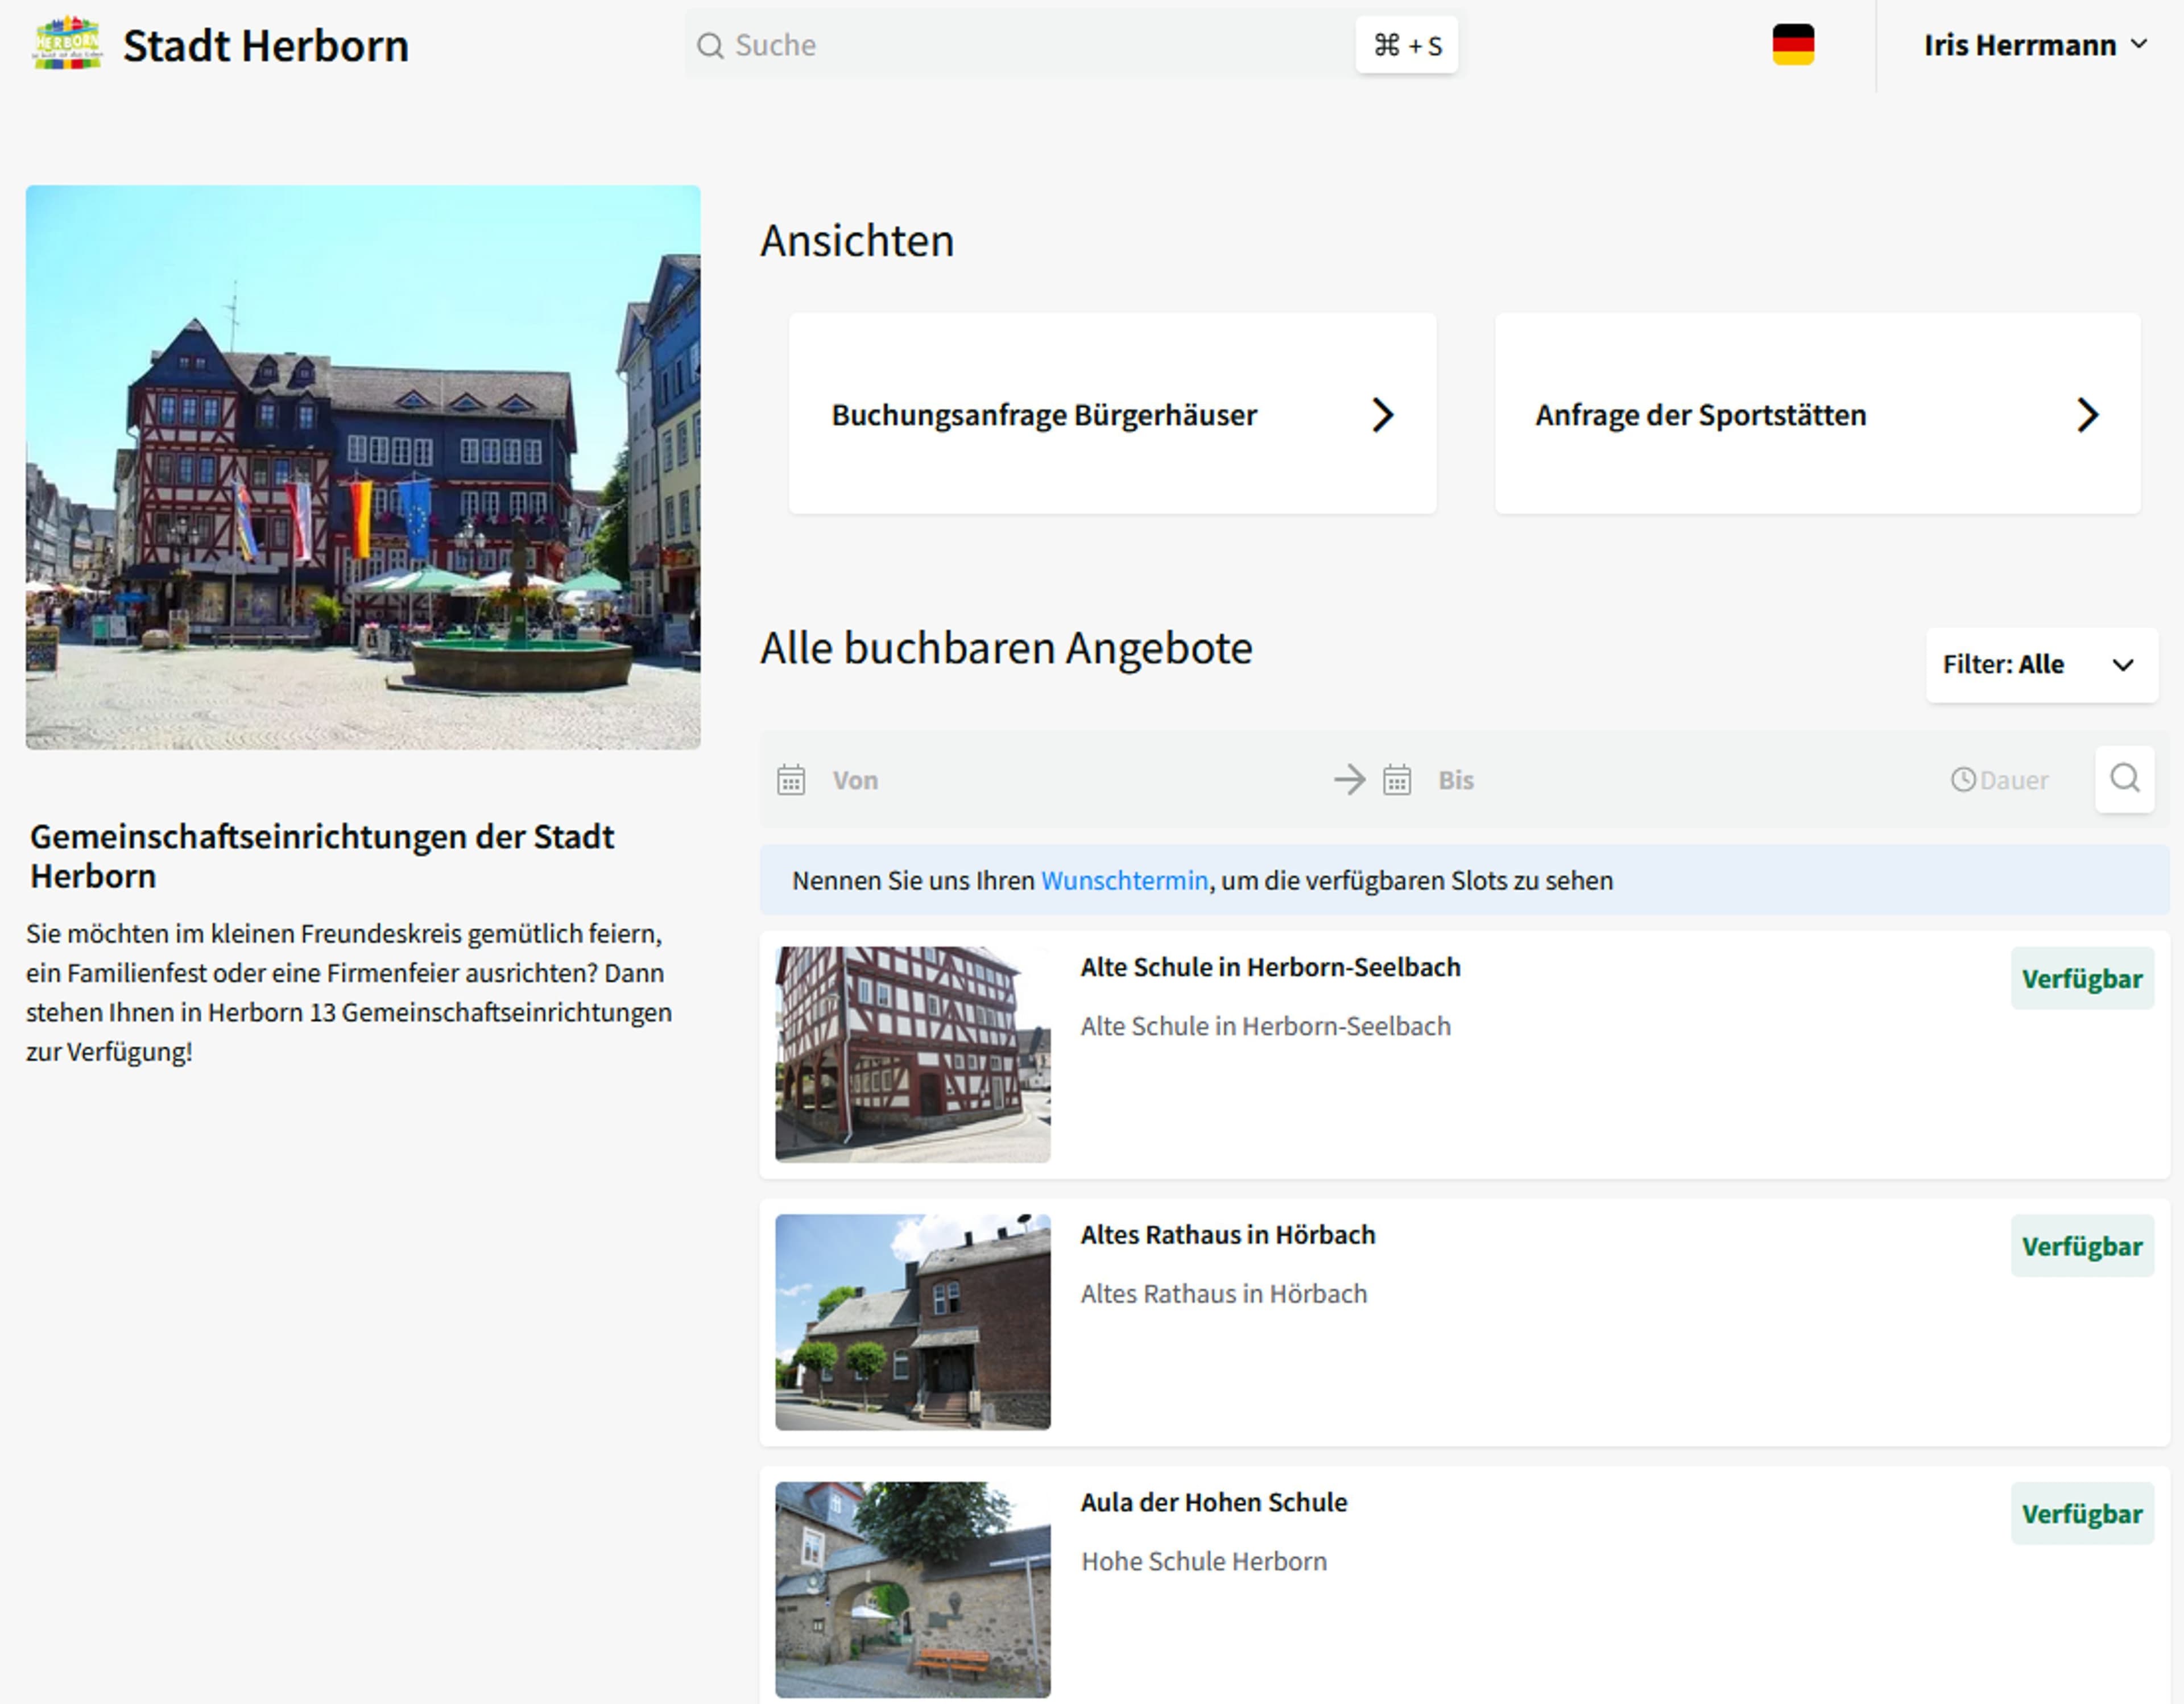The height and width of the screenshot is (1704, 2184).
Task: Click the arrow icon between Von and Bis
Action: pos(1351,780)
